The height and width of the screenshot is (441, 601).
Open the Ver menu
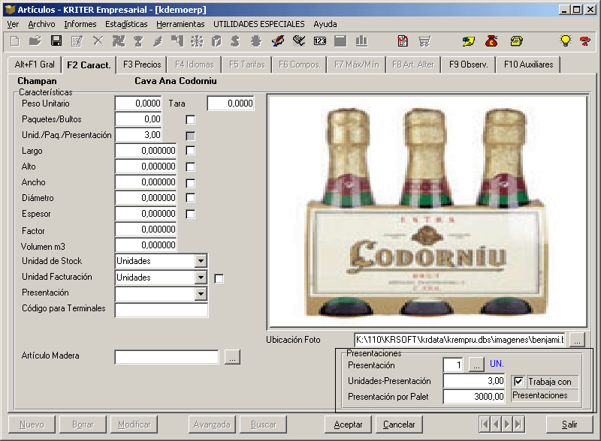13,24
